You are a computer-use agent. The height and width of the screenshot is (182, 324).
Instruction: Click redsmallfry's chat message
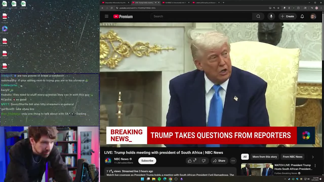coord(45,80)
